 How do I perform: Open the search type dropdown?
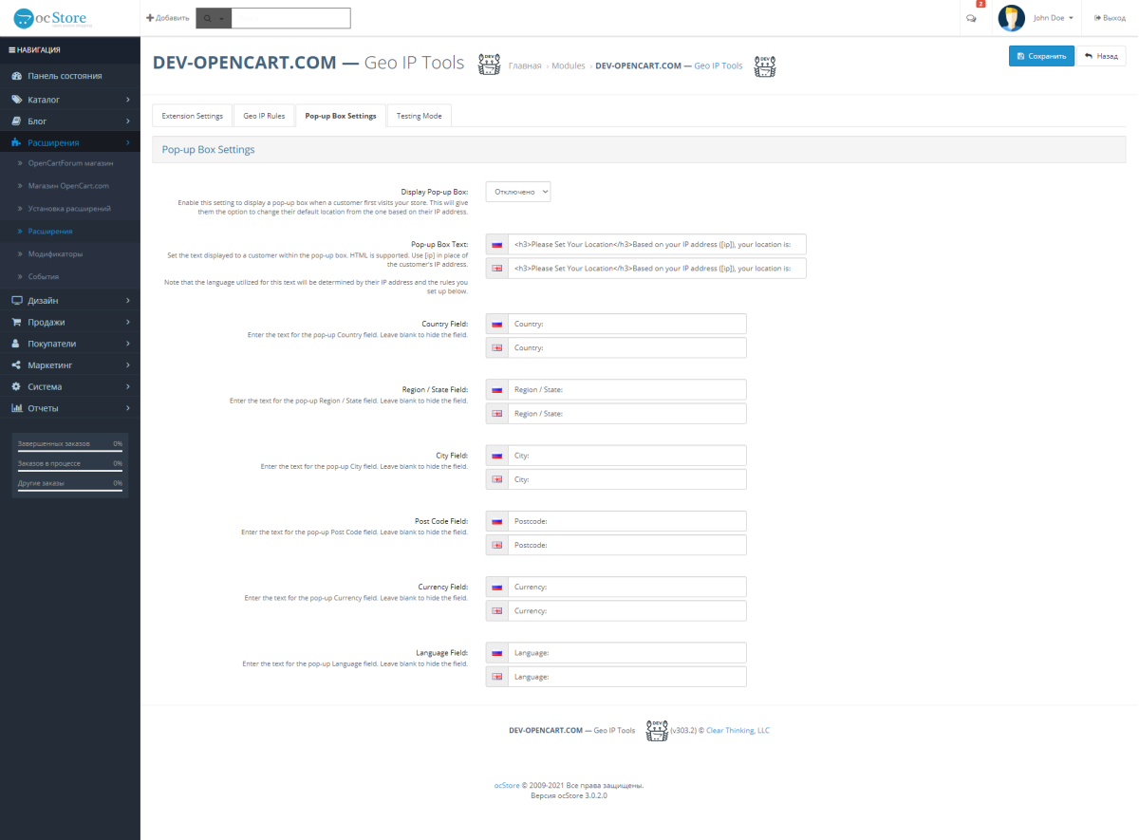[x=214, y=18]
